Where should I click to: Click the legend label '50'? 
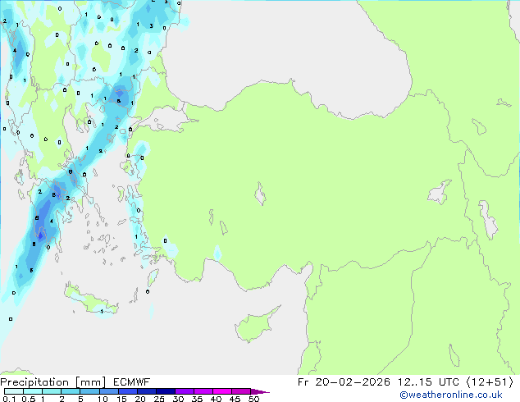pos(253,399)
